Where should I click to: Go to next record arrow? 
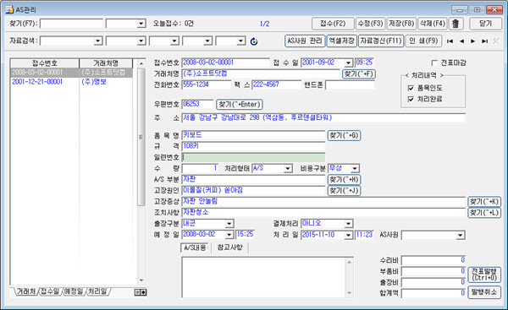click(473, 41)
